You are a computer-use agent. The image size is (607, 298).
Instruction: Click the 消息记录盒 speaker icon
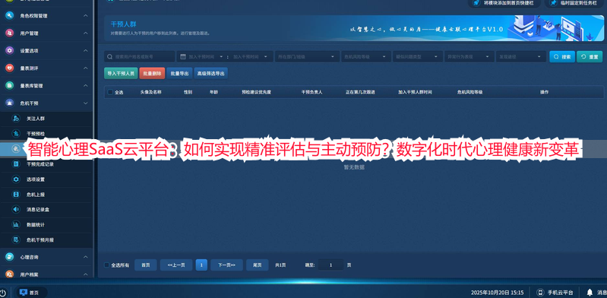[x=16, y=210]
